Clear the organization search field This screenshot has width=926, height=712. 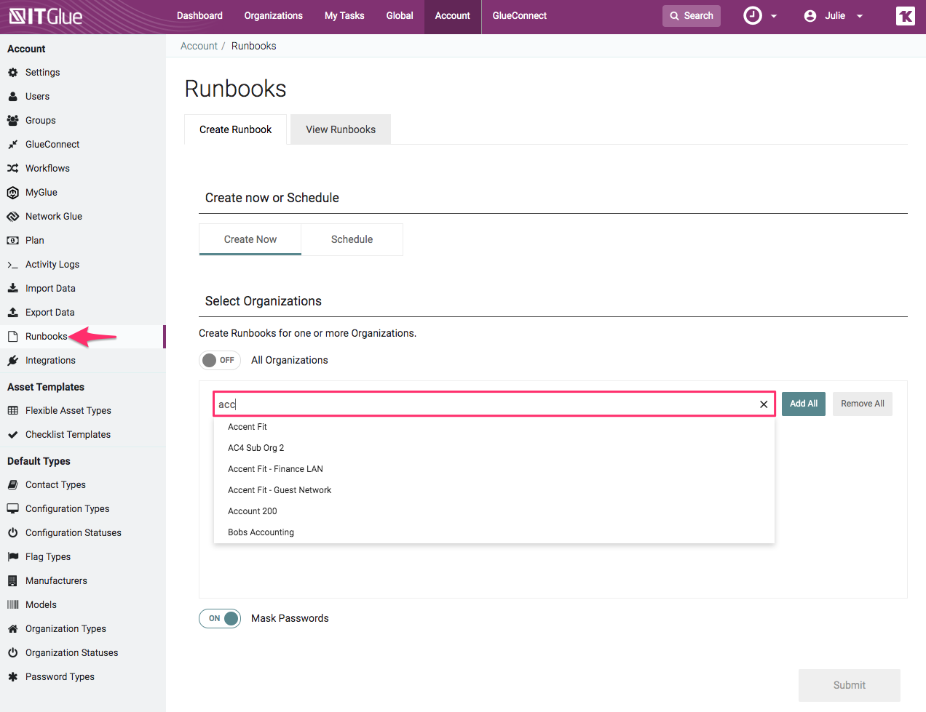pyautogui.click(x=764, y=404)
